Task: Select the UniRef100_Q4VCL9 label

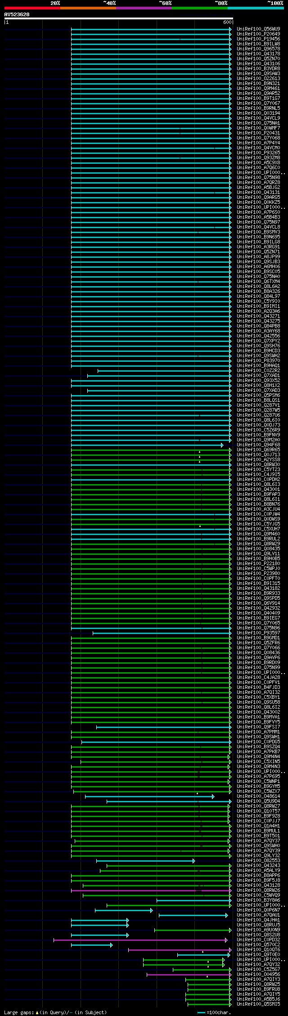Action: [258, 118]
